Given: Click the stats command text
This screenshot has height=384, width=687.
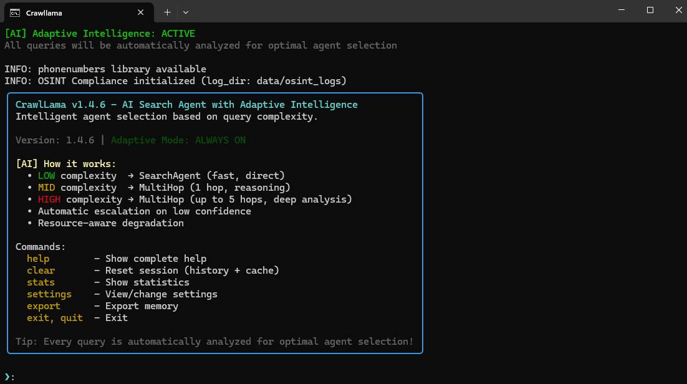Looking at the screenshot, I should pyautogui.click(x=41, y=282).
